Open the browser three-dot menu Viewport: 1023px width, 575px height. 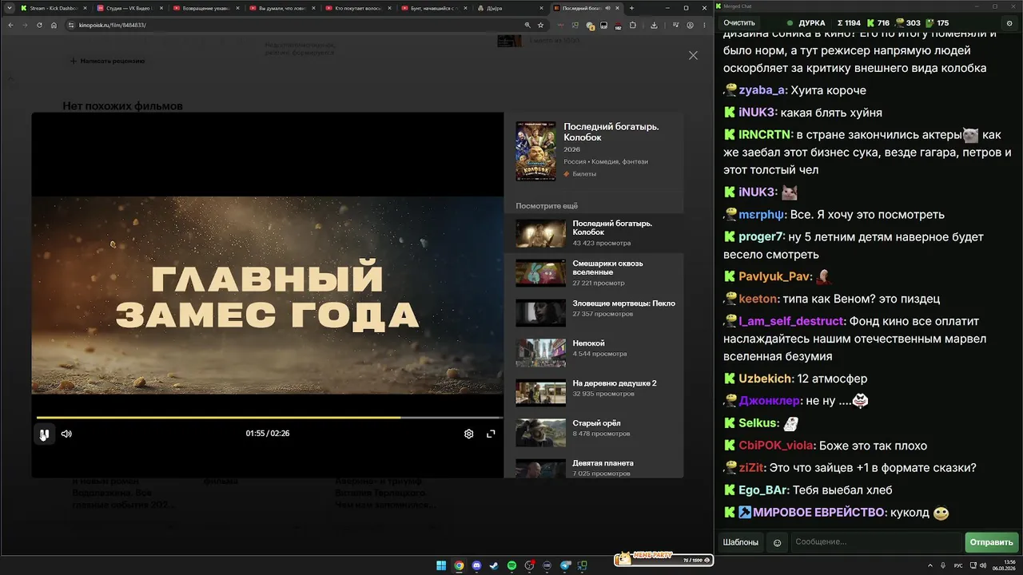click(x=703, y=25)
